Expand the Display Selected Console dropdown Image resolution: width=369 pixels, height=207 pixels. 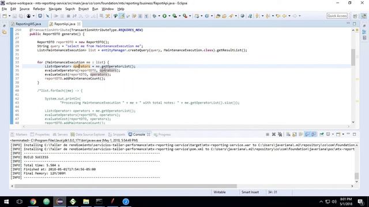333,135
